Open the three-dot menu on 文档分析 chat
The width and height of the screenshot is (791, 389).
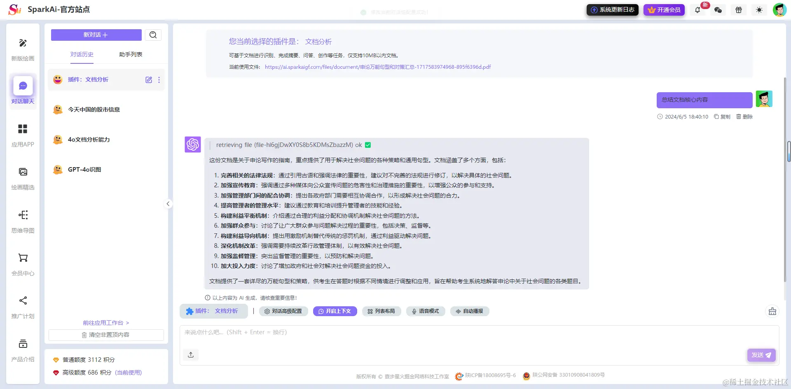tap(159, 80)
